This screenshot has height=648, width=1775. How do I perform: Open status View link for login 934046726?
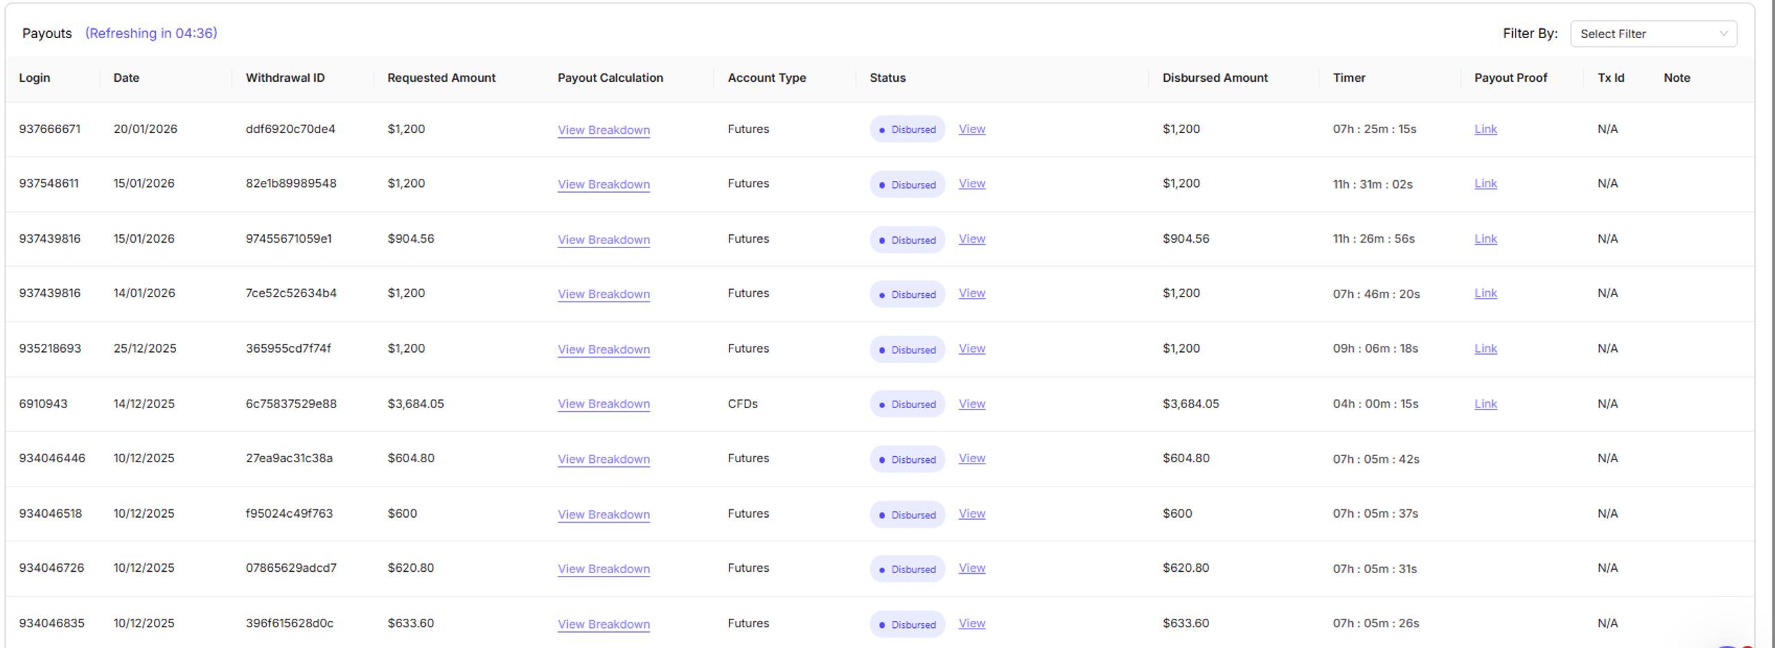pos(971,568)
